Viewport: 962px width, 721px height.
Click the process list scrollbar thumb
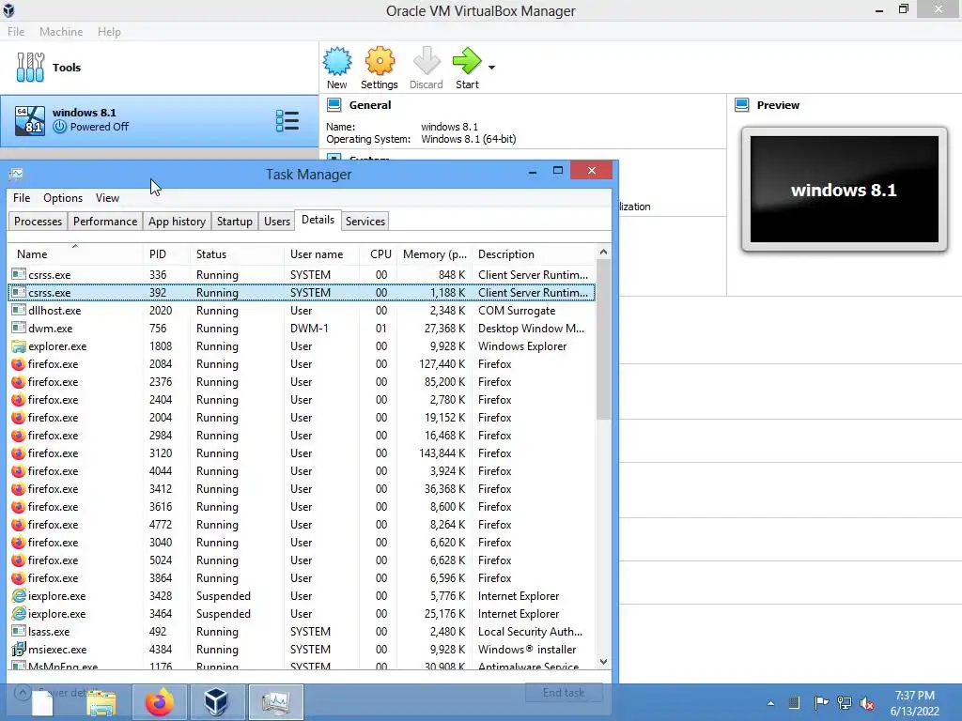[x=603, y=340]
